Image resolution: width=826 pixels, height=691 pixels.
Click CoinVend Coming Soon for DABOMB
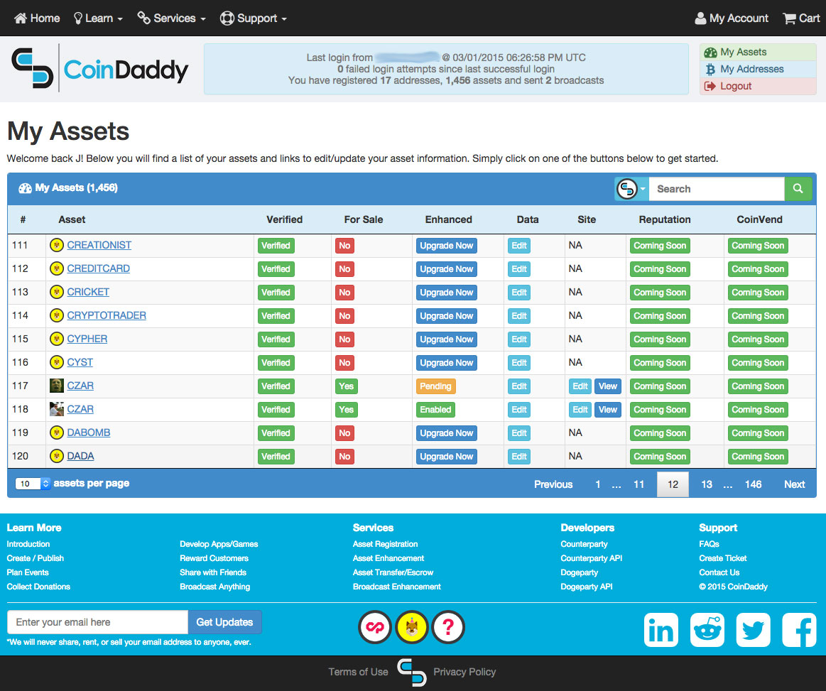758,433
